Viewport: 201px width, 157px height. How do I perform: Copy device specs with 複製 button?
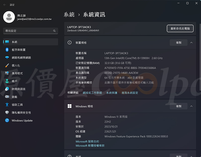pyautogui.click(x=179, y=43)
